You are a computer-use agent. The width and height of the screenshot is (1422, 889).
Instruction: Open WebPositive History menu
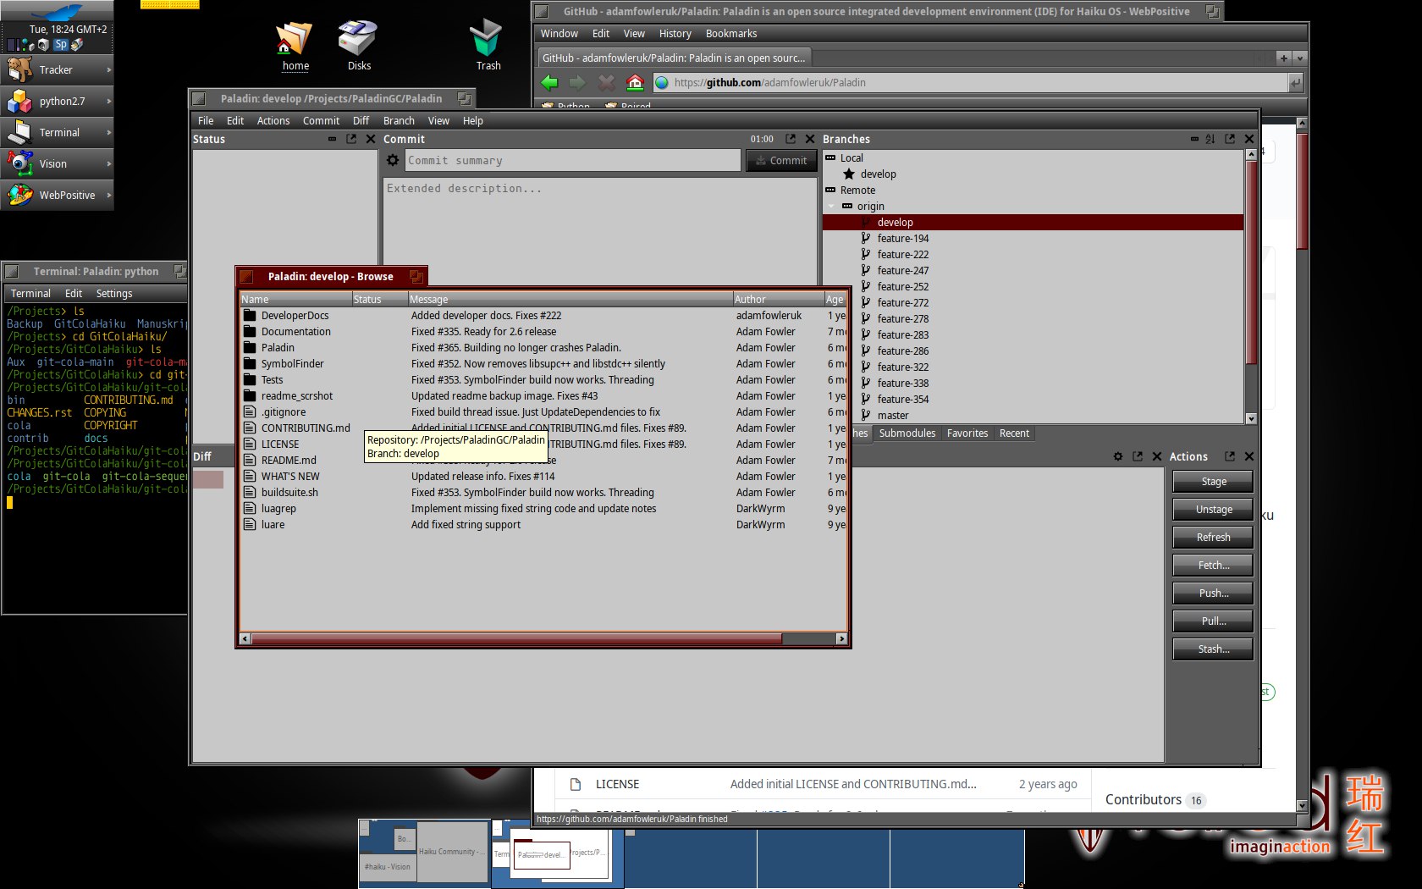click(x=675, y=34)
